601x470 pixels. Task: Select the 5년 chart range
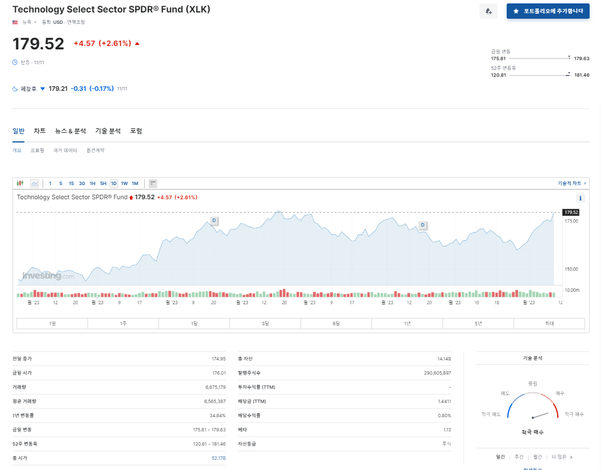coord(478,324)
